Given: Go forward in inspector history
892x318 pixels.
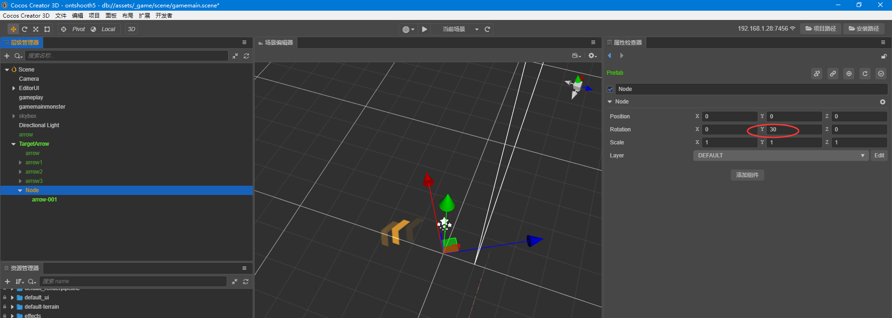Looking at the screenshot, I should [x=622, y=56].
